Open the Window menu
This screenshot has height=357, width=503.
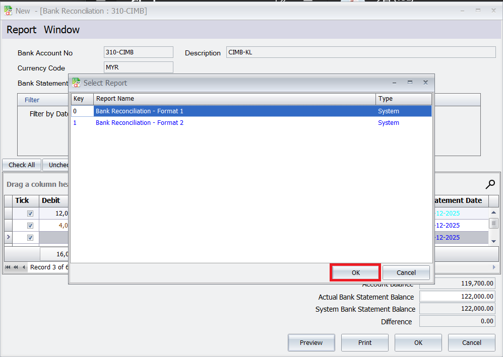[61, 30]
